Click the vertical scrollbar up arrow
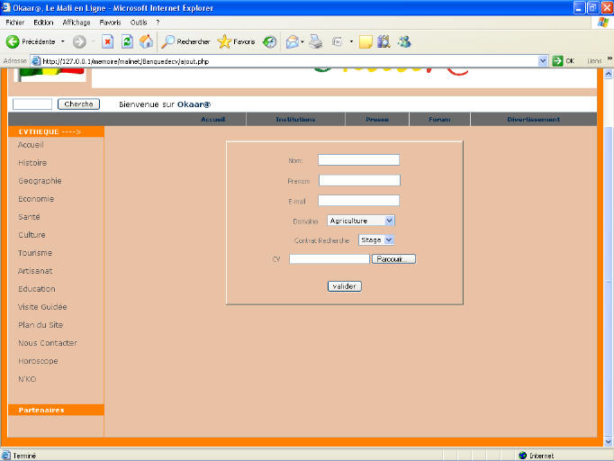 (608, 73)
